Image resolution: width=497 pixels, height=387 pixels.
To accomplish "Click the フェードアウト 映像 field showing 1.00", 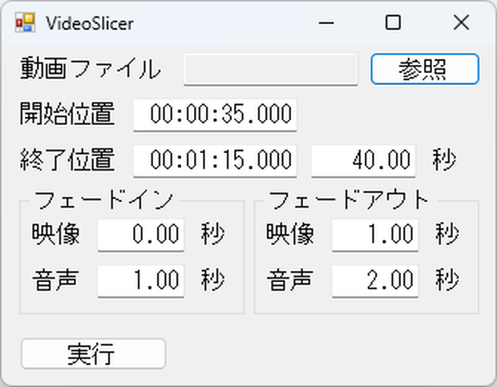I will [375, 235].
